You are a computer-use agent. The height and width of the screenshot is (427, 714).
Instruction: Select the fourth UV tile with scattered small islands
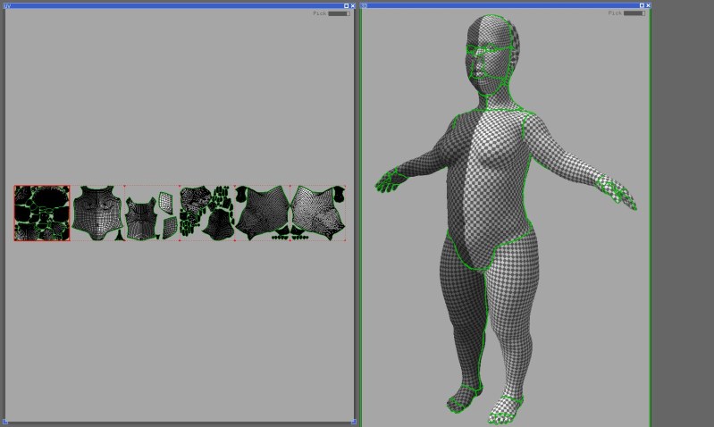pyautogui.click(x=206, y=213)
